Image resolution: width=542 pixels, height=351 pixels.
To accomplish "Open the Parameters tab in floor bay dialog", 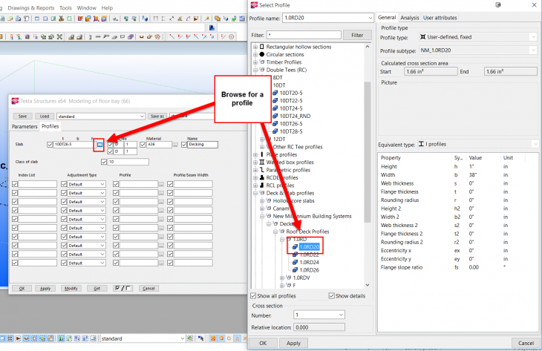I will tap(25, 126).
